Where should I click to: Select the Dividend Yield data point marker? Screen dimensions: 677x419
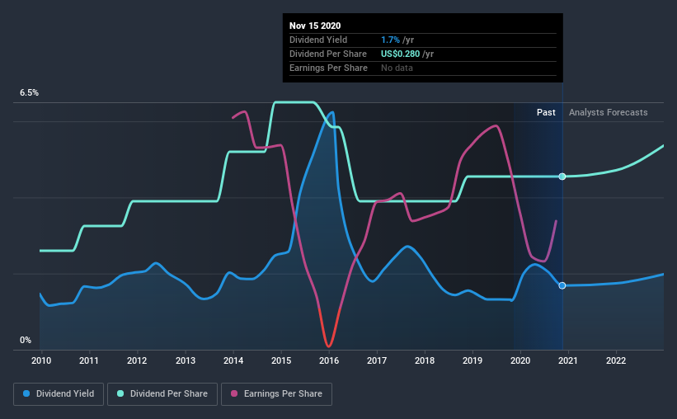coord(562,285)
